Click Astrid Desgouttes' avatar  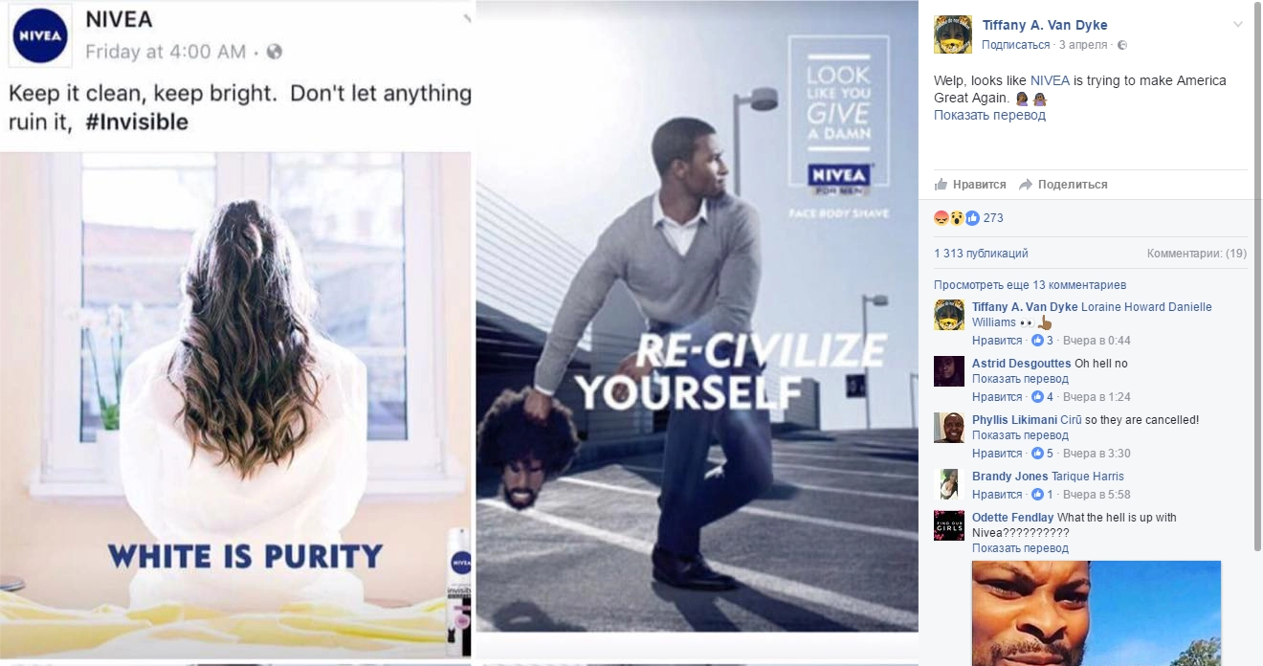pos(949,371)
